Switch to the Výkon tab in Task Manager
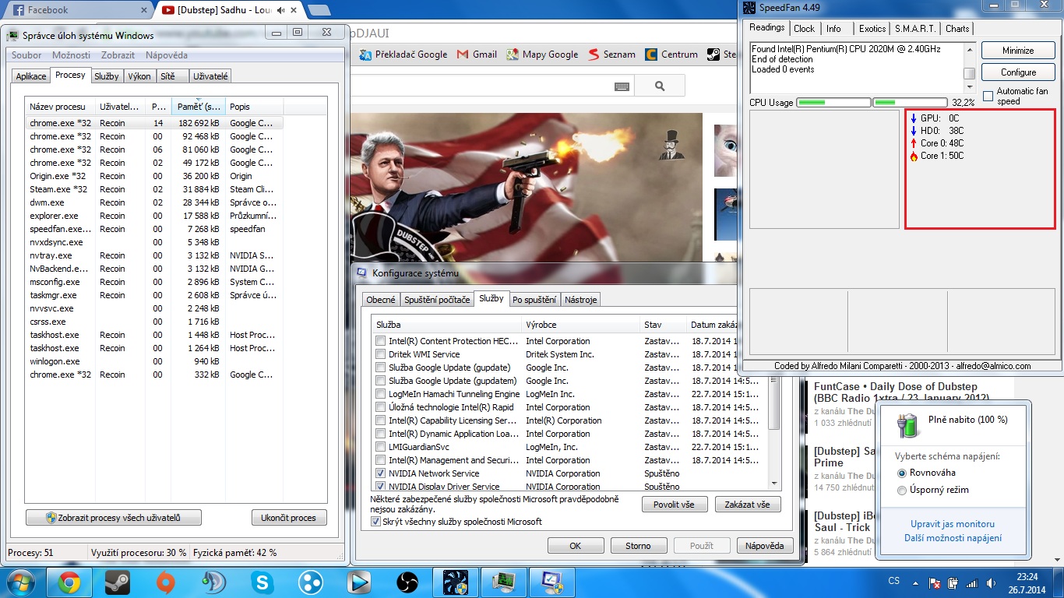The height and width of the screenshot is (598, 1064). (x=139, y=76)
